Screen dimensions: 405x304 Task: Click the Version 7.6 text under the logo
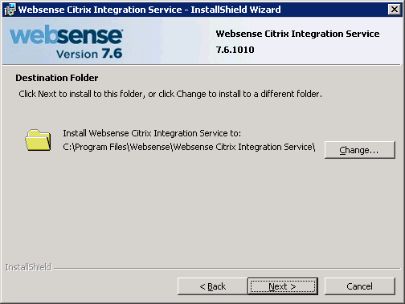89,54
